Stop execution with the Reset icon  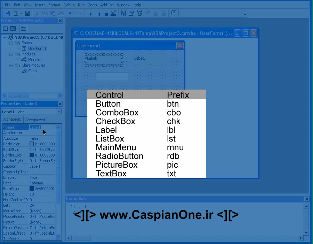106,13
